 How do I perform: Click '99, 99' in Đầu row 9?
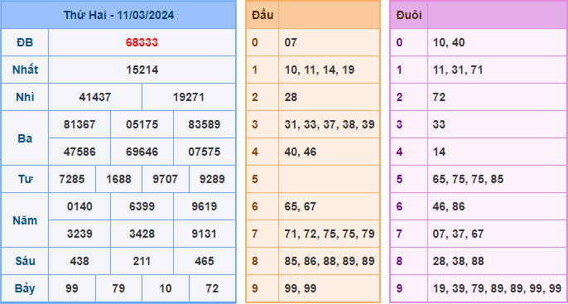301,288
